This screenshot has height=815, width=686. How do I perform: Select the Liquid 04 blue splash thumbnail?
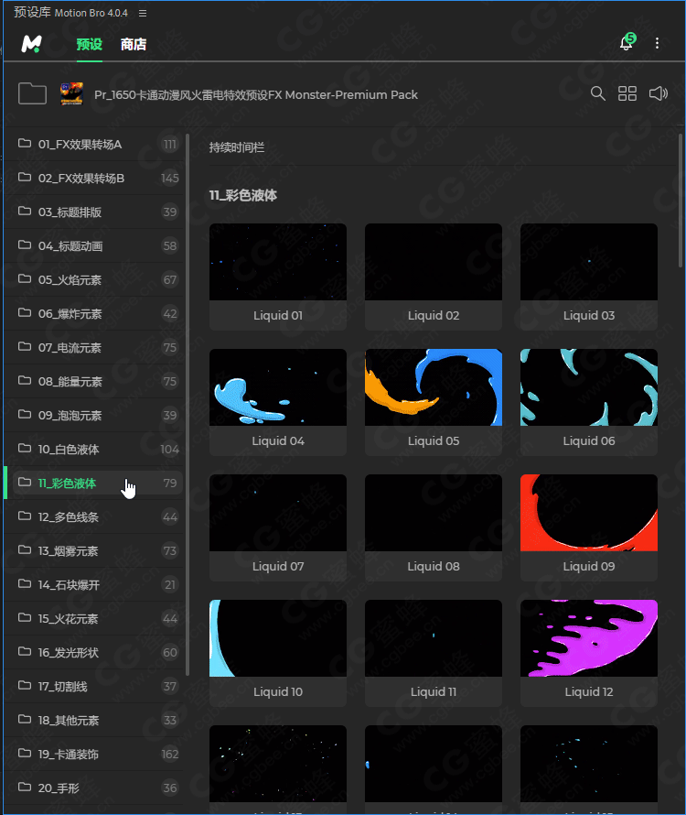coord(278,387)
